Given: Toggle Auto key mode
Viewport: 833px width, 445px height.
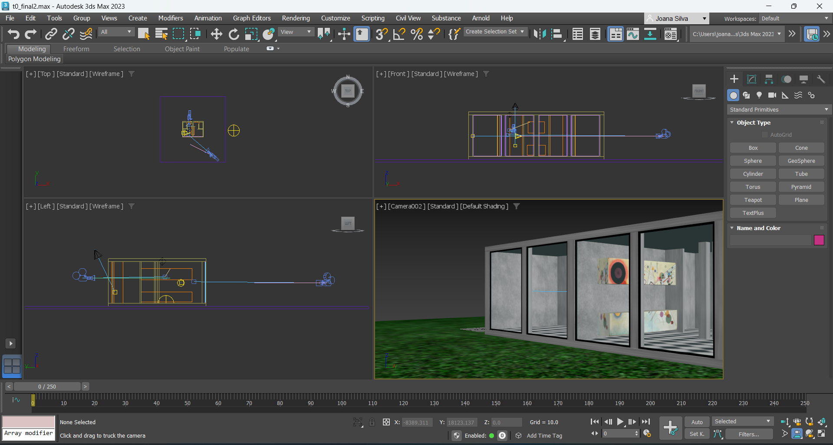Looking at the screenshot, I should [x=697, y=422].
